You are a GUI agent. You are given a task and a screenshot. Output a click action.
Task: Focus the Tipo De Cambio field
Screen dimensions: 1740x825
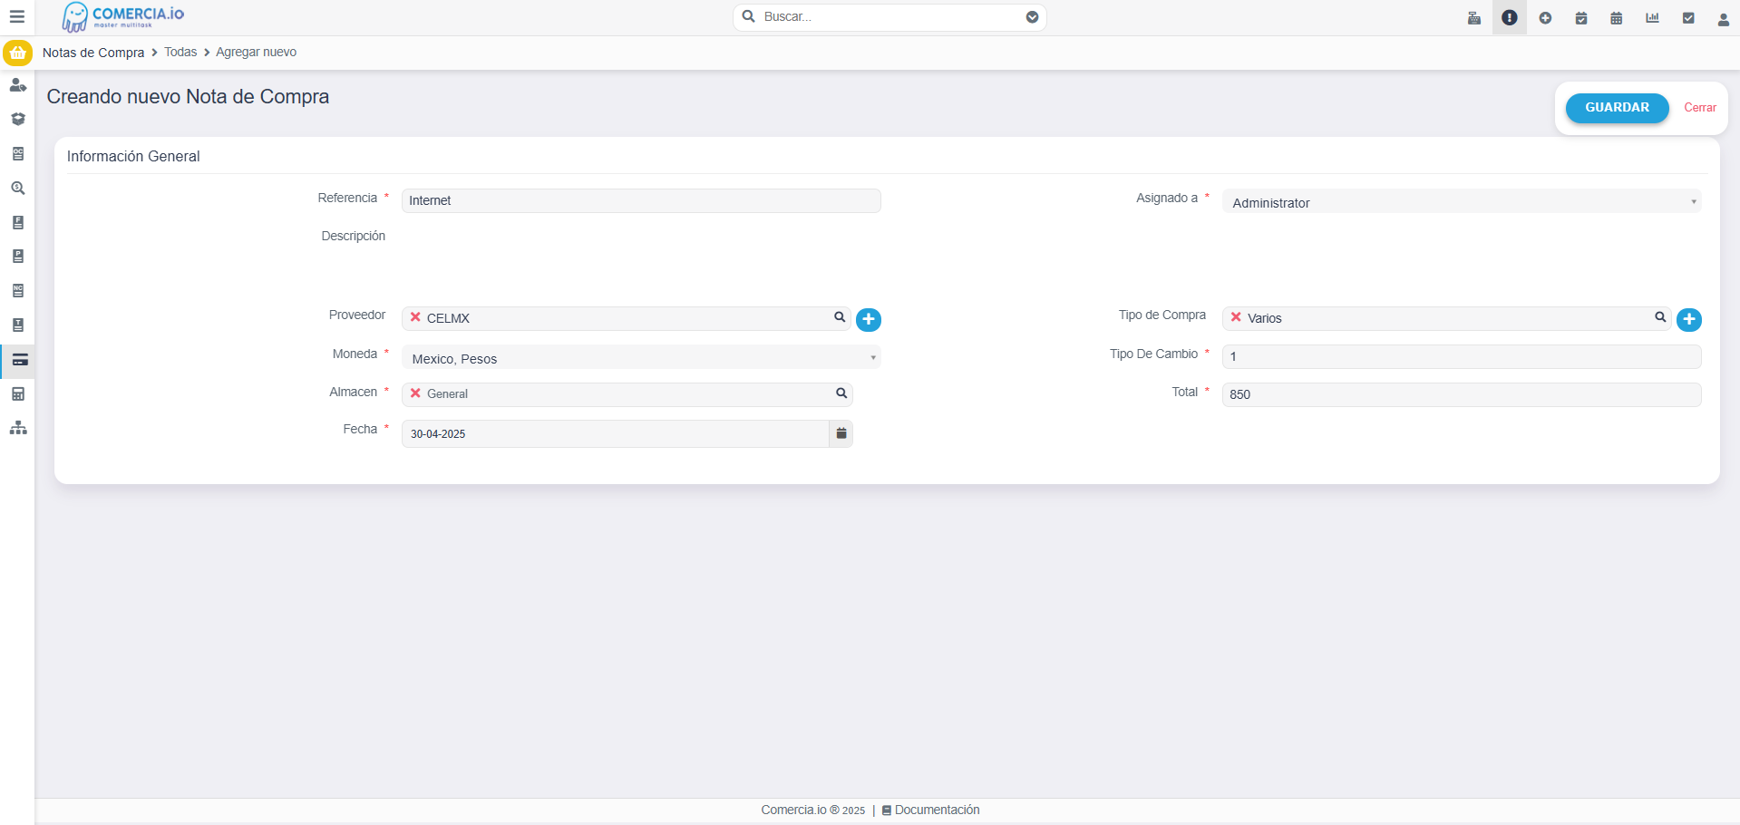tap(1462, 356)
